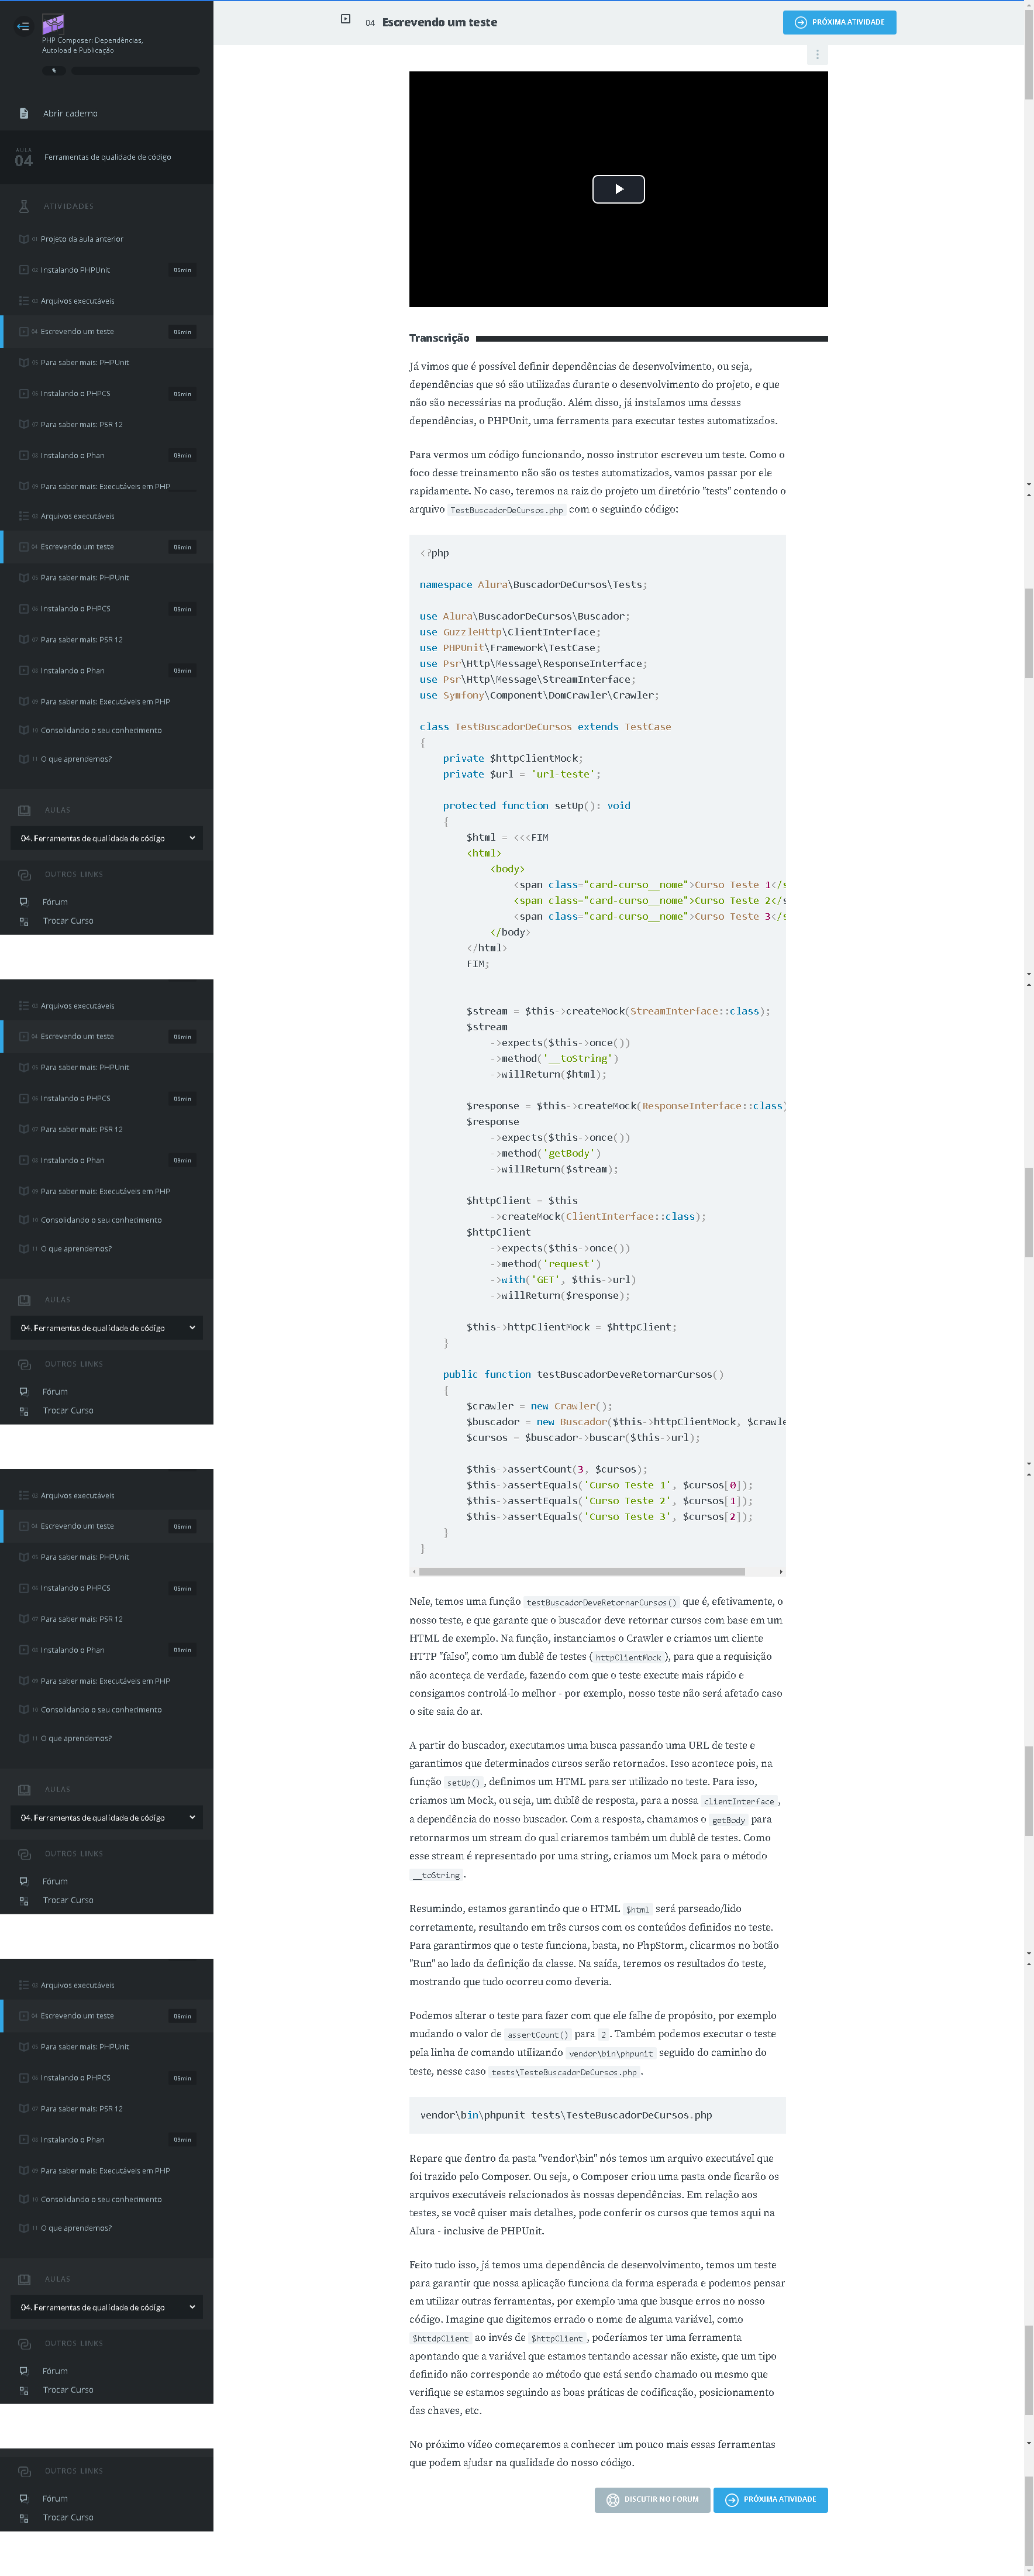This screenshot has width=1034, height=2576.
Task: Select Instalando PHPUnit in the activities list
Action: pos(76,270)
